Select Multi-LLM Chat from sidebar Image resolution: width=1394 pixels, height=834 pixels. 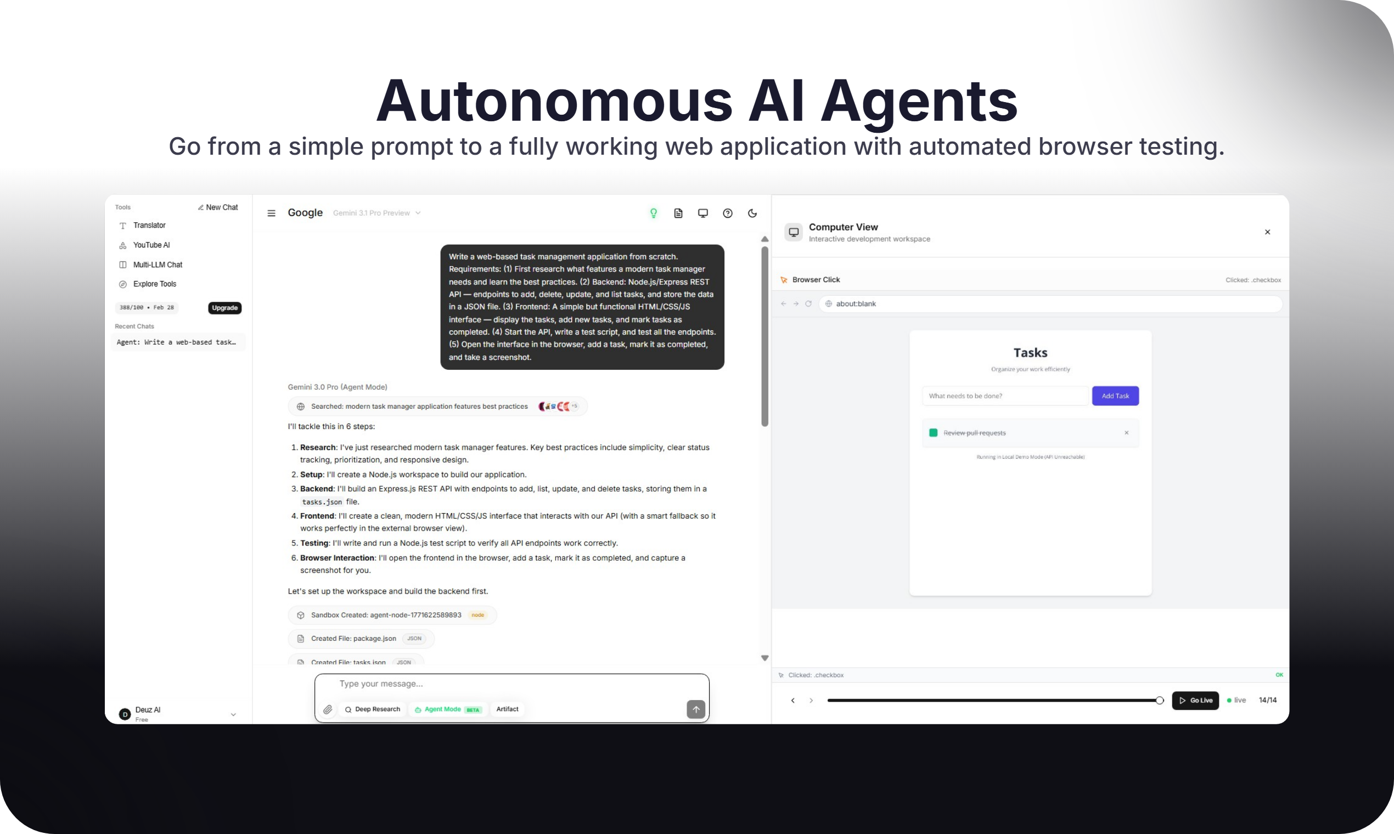pyautogui.click(x=158, y=264)
